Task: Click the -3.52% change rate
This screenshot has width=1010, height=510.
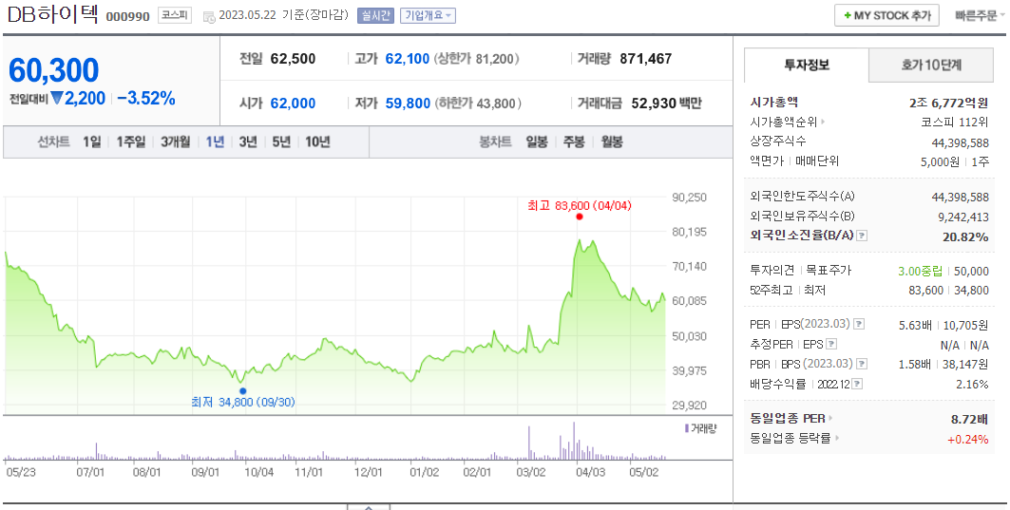Action: [146, 99]
